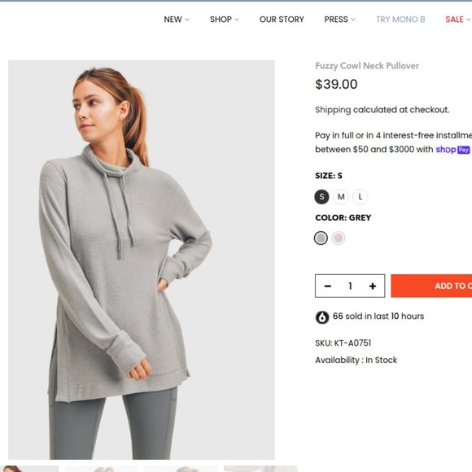This screenshot has height=472, width=472.
Task: Click the ADD TO CART button
Action: point(431,286)
